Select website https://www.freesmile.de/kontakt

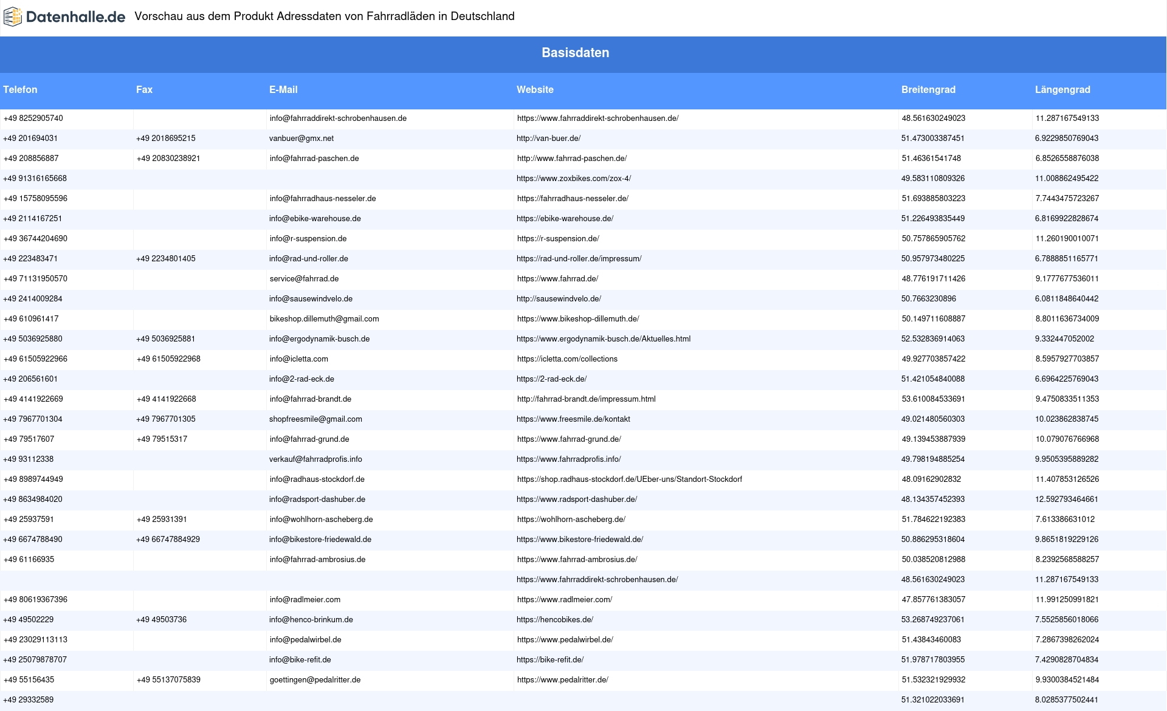(x=573, y=419)
